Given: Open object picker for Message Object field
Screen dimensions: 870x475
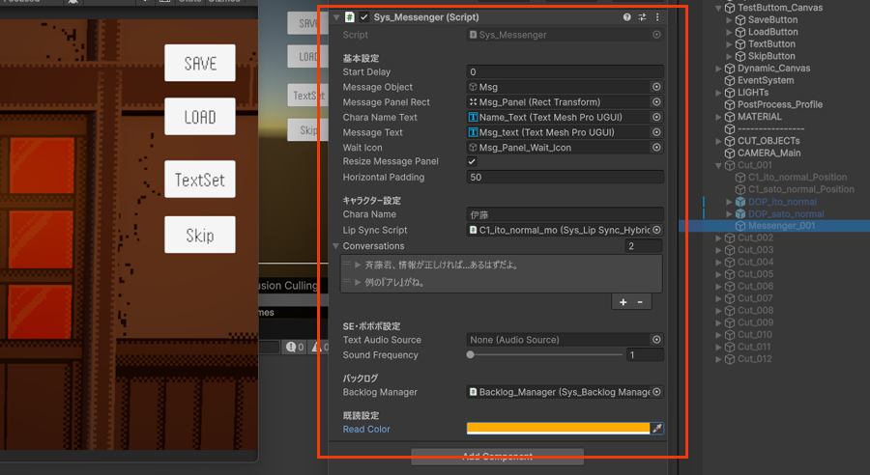Looking at the screenshot, I should [x=656, y=87].
